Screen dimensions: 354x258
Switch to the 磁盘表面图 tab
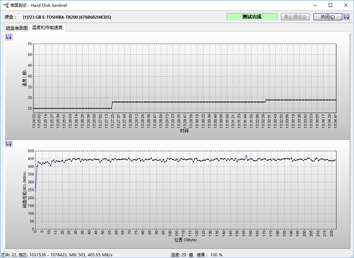(x=16, y=28)
